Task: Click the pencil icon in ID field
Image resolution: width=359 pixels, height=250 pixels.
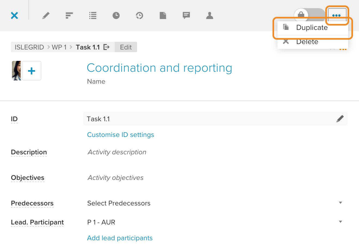Action: pyautogui.click(x=340, y=119)
